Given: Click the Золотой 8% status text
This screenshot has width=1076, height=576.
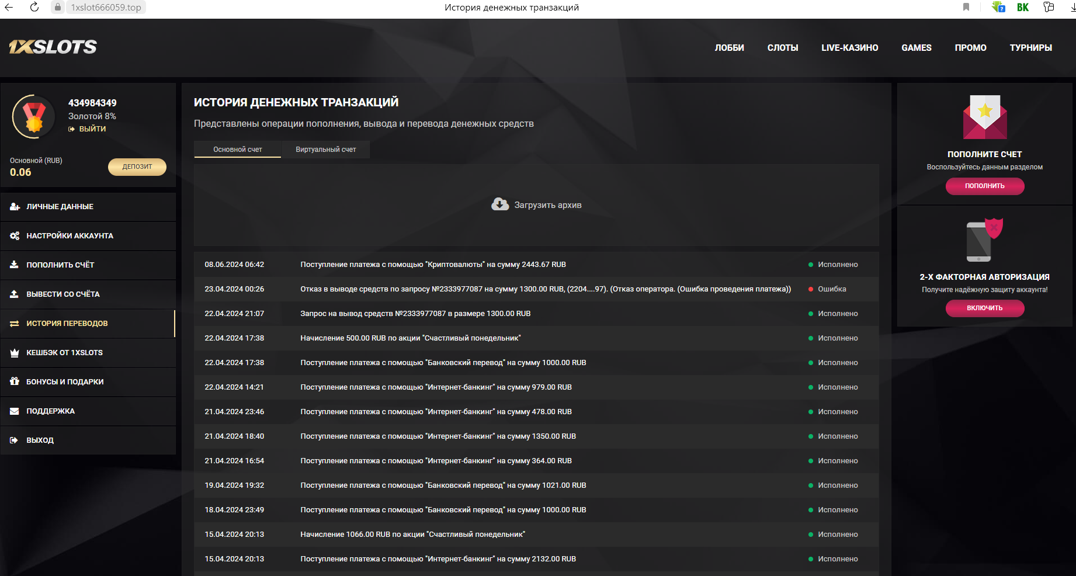Looking at the screenshot, I should pos(92,116).
